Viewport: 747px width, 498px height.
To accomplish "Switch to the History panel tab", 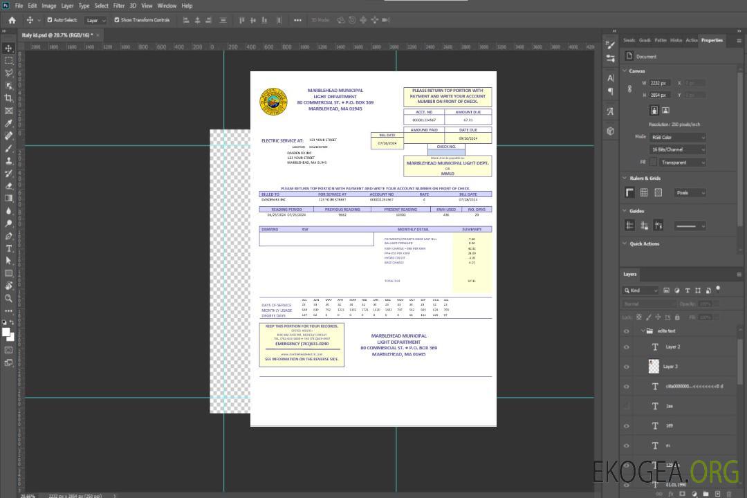I will (676, 40).
